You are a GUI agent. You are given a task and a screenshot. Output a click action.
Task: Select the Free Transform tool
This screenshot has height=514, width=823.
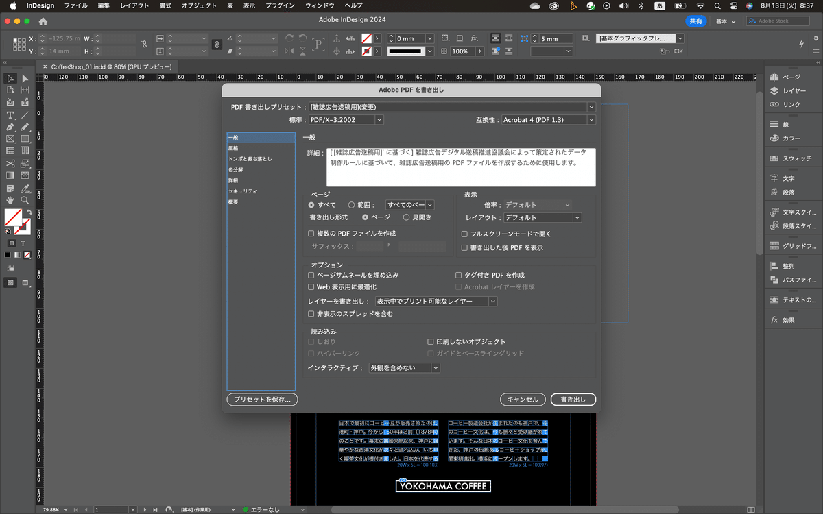pyautogui.click(x=25, y=163)
